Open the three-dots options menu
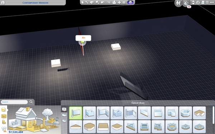 [212, 3]
